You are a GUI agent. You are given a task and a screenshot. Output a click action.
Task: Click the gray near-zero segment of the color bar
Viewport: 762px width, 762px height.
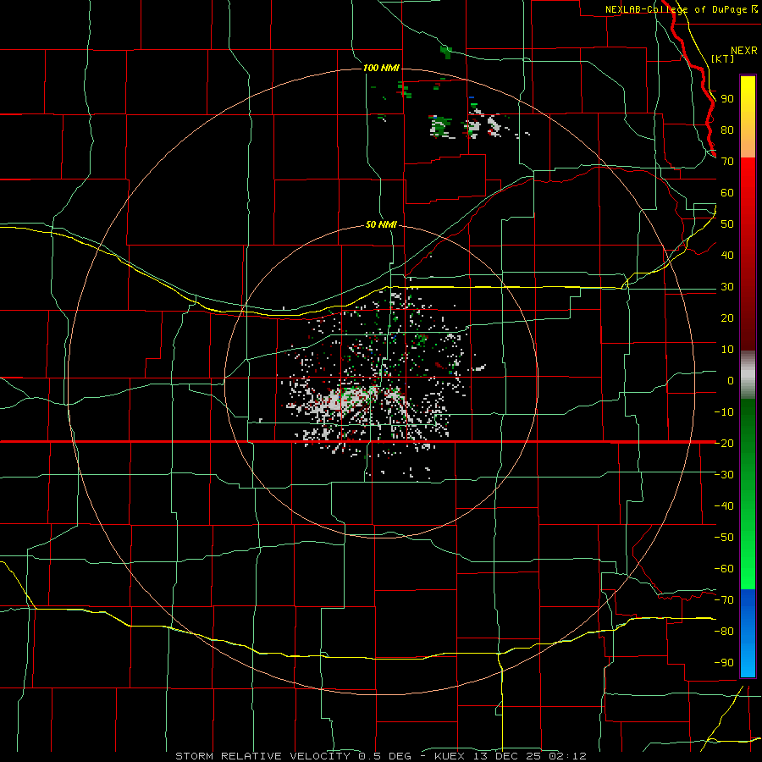pos(748,375)
